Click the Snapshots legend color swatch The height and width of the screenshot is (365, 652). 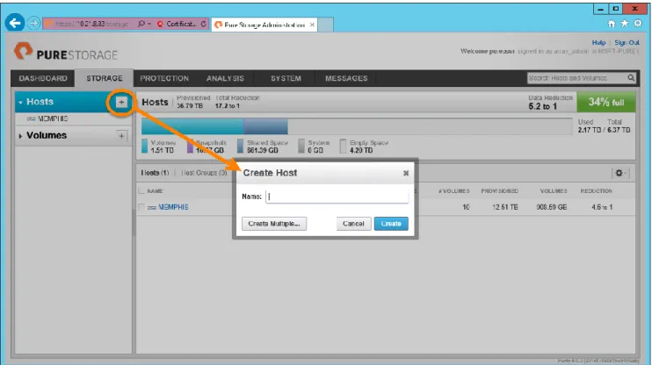[190, 147]
